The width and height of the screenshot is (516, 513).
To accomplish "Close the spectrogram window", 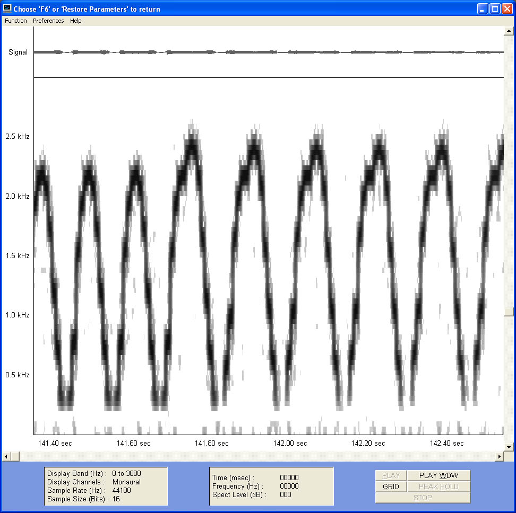I will (507, 9).
